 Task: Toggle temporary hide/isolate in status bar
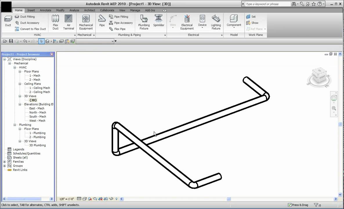click(x=111, y=199)
